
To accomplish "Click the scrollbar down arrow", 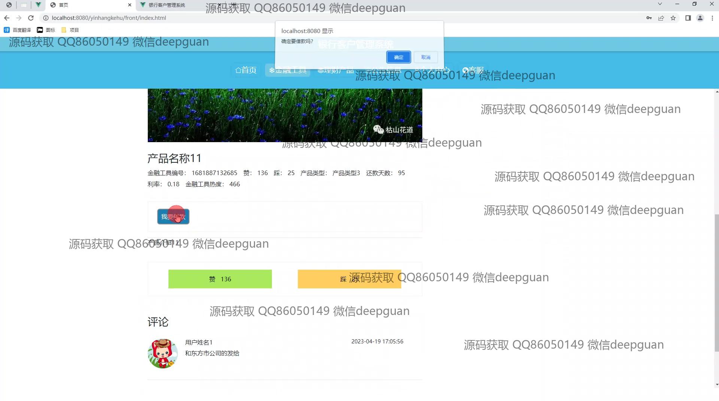I will tap(717, 385).
